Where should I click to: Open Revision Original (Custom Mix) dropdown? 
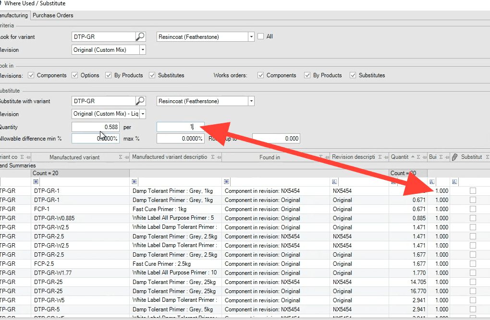pos(143,50)
